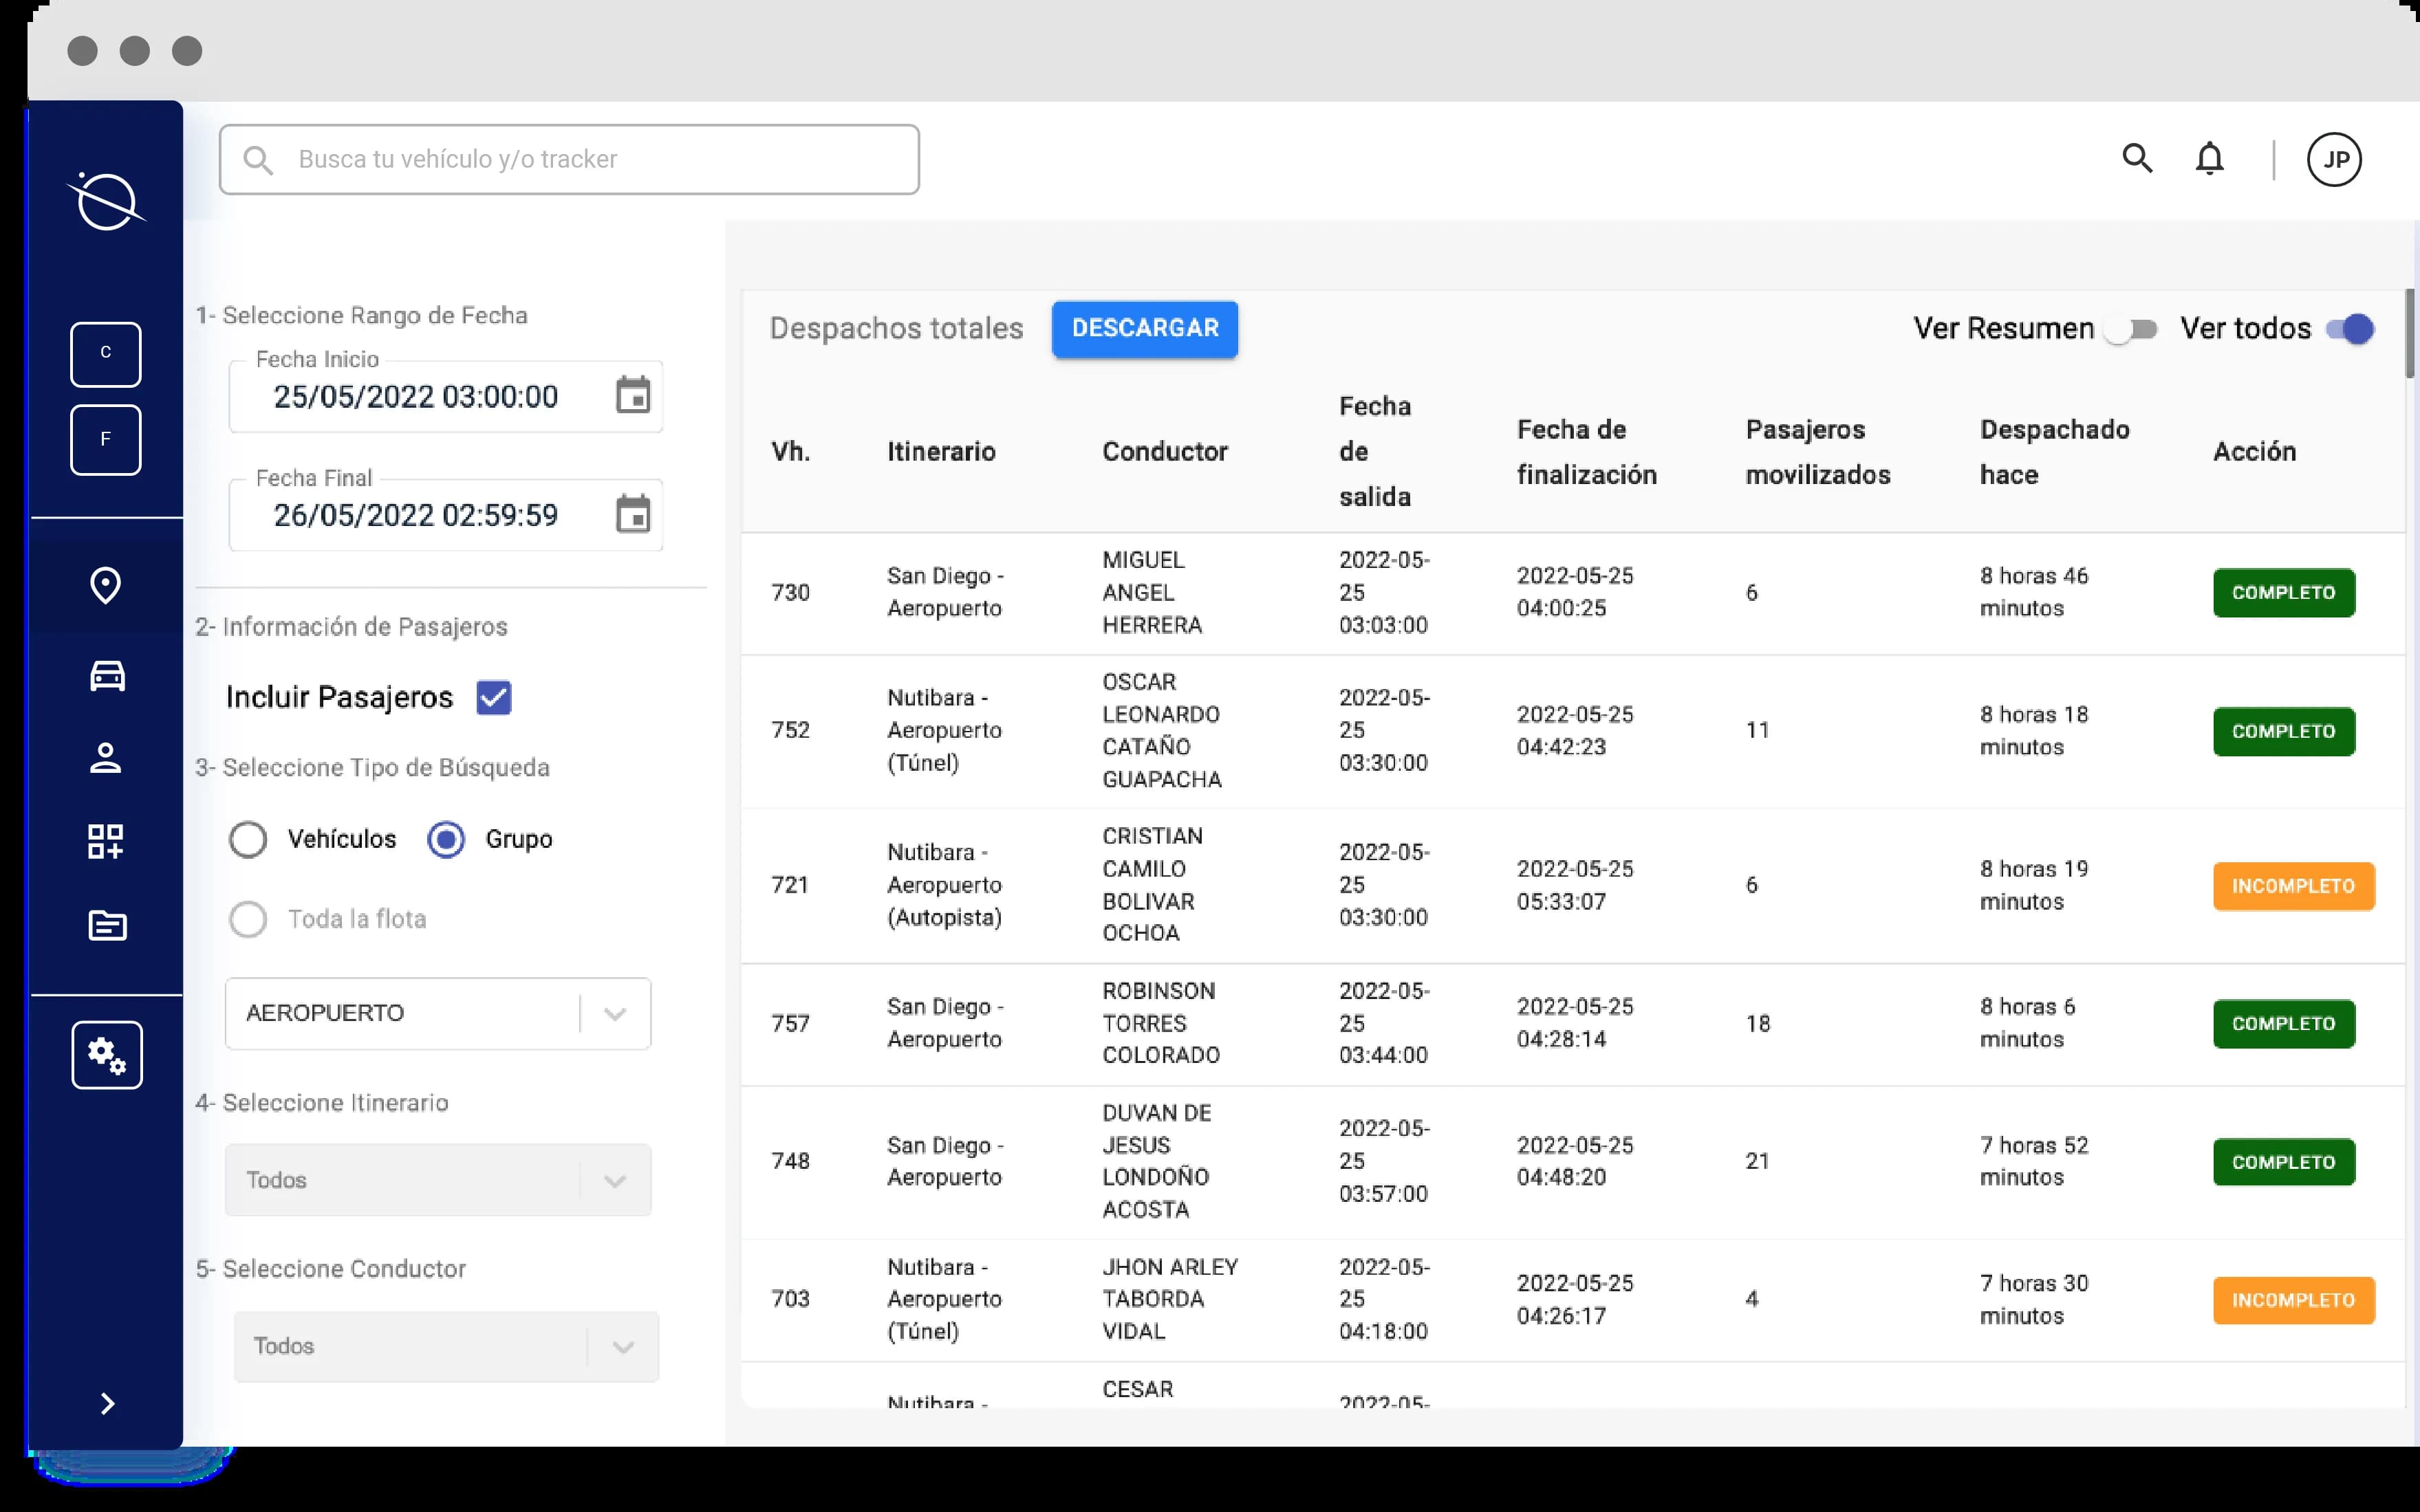Click the DESCARGAR button
This screenshot has width=2420, height=1512.
(1145, 329)
